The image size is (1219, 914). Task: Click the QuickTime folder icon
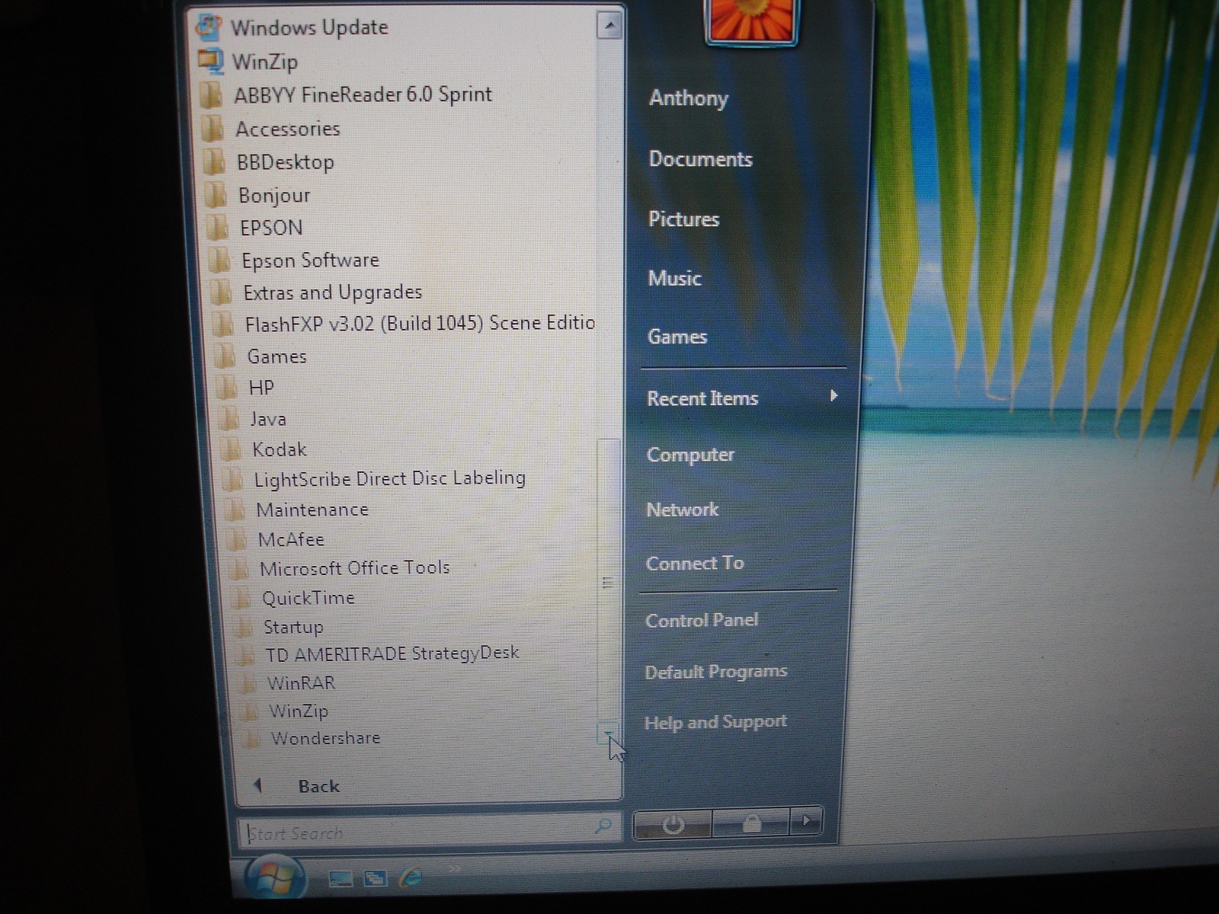[240, 598]
